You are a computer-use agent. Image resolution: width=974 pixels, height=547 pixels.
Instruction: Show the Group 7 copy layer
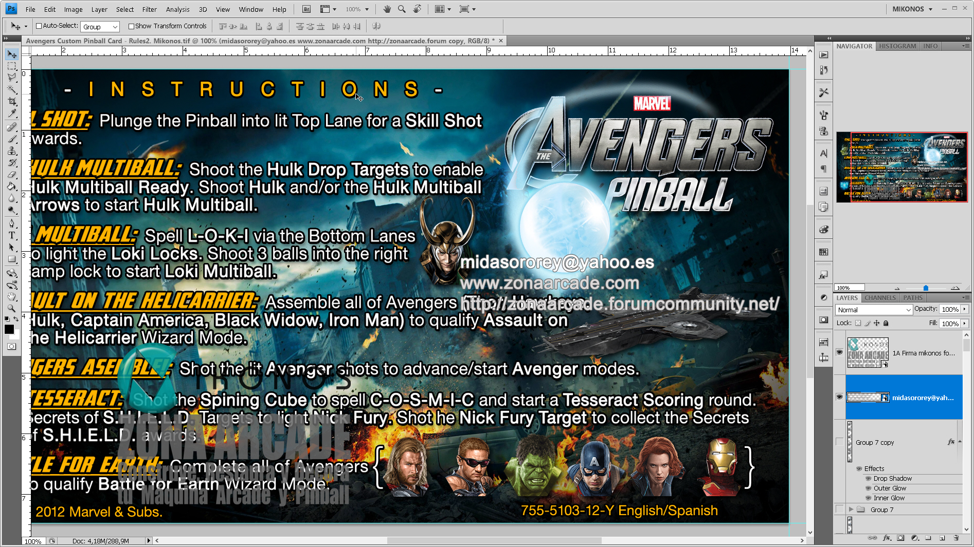(839, 442)
